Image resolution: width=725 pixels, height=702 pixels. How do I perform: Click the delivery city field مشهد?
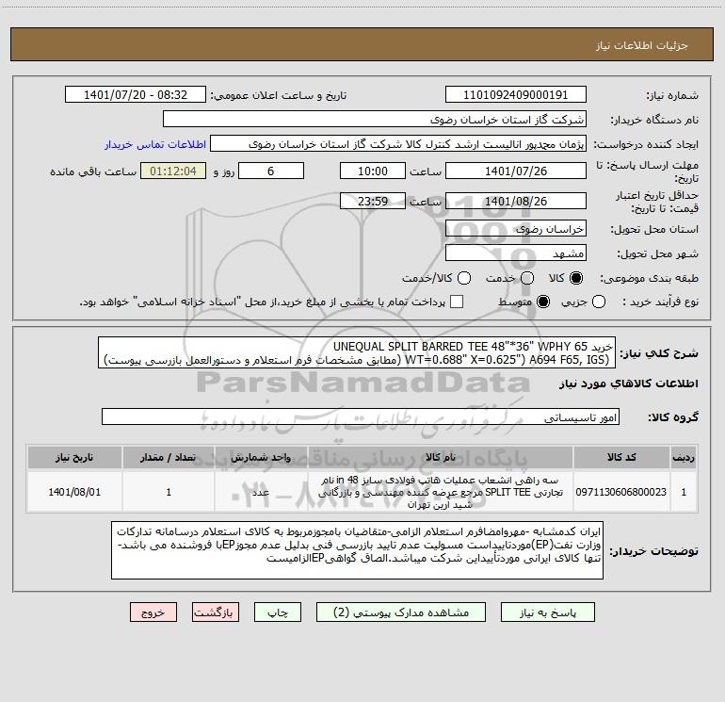coord(516,253)
